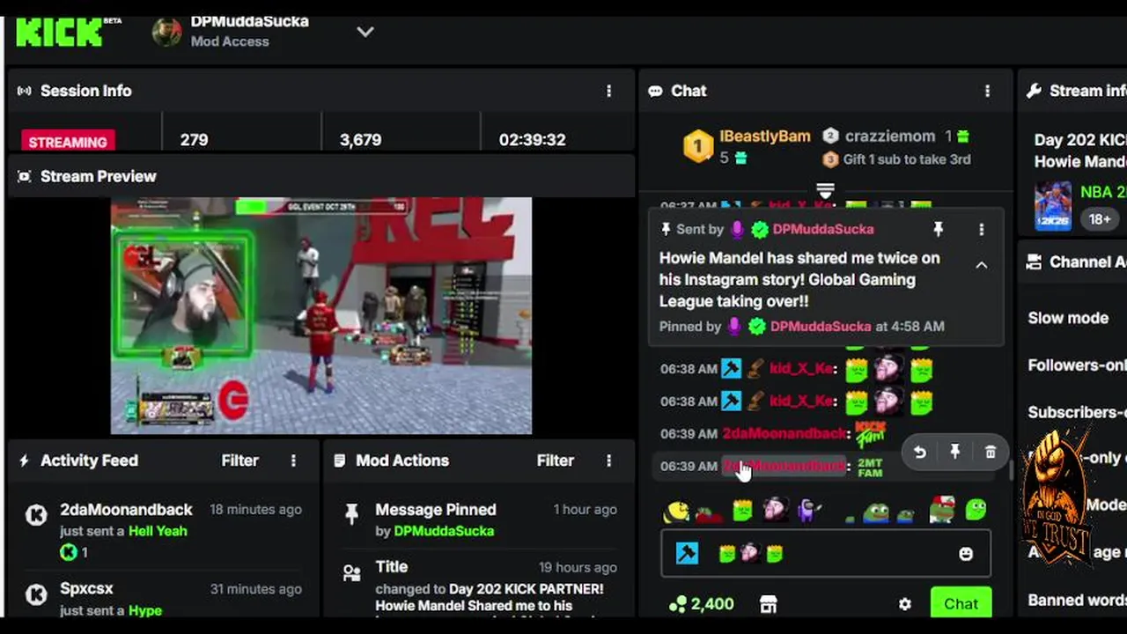
Task: Click the NBA 2K26 game thumbnail
Action: [1053, 206]
